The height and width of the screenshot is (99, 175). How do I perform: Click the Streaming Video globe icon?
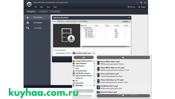tap(74, 71)
